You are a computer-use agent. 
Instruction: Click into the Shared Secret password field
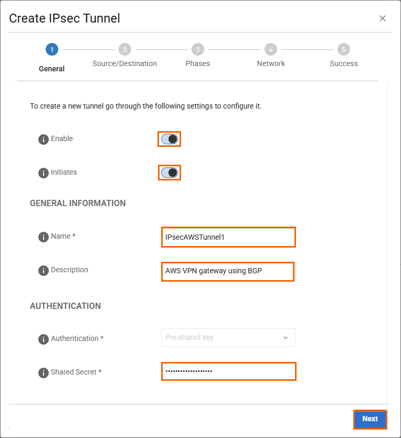pyautogui.click(x=228, y=371)
